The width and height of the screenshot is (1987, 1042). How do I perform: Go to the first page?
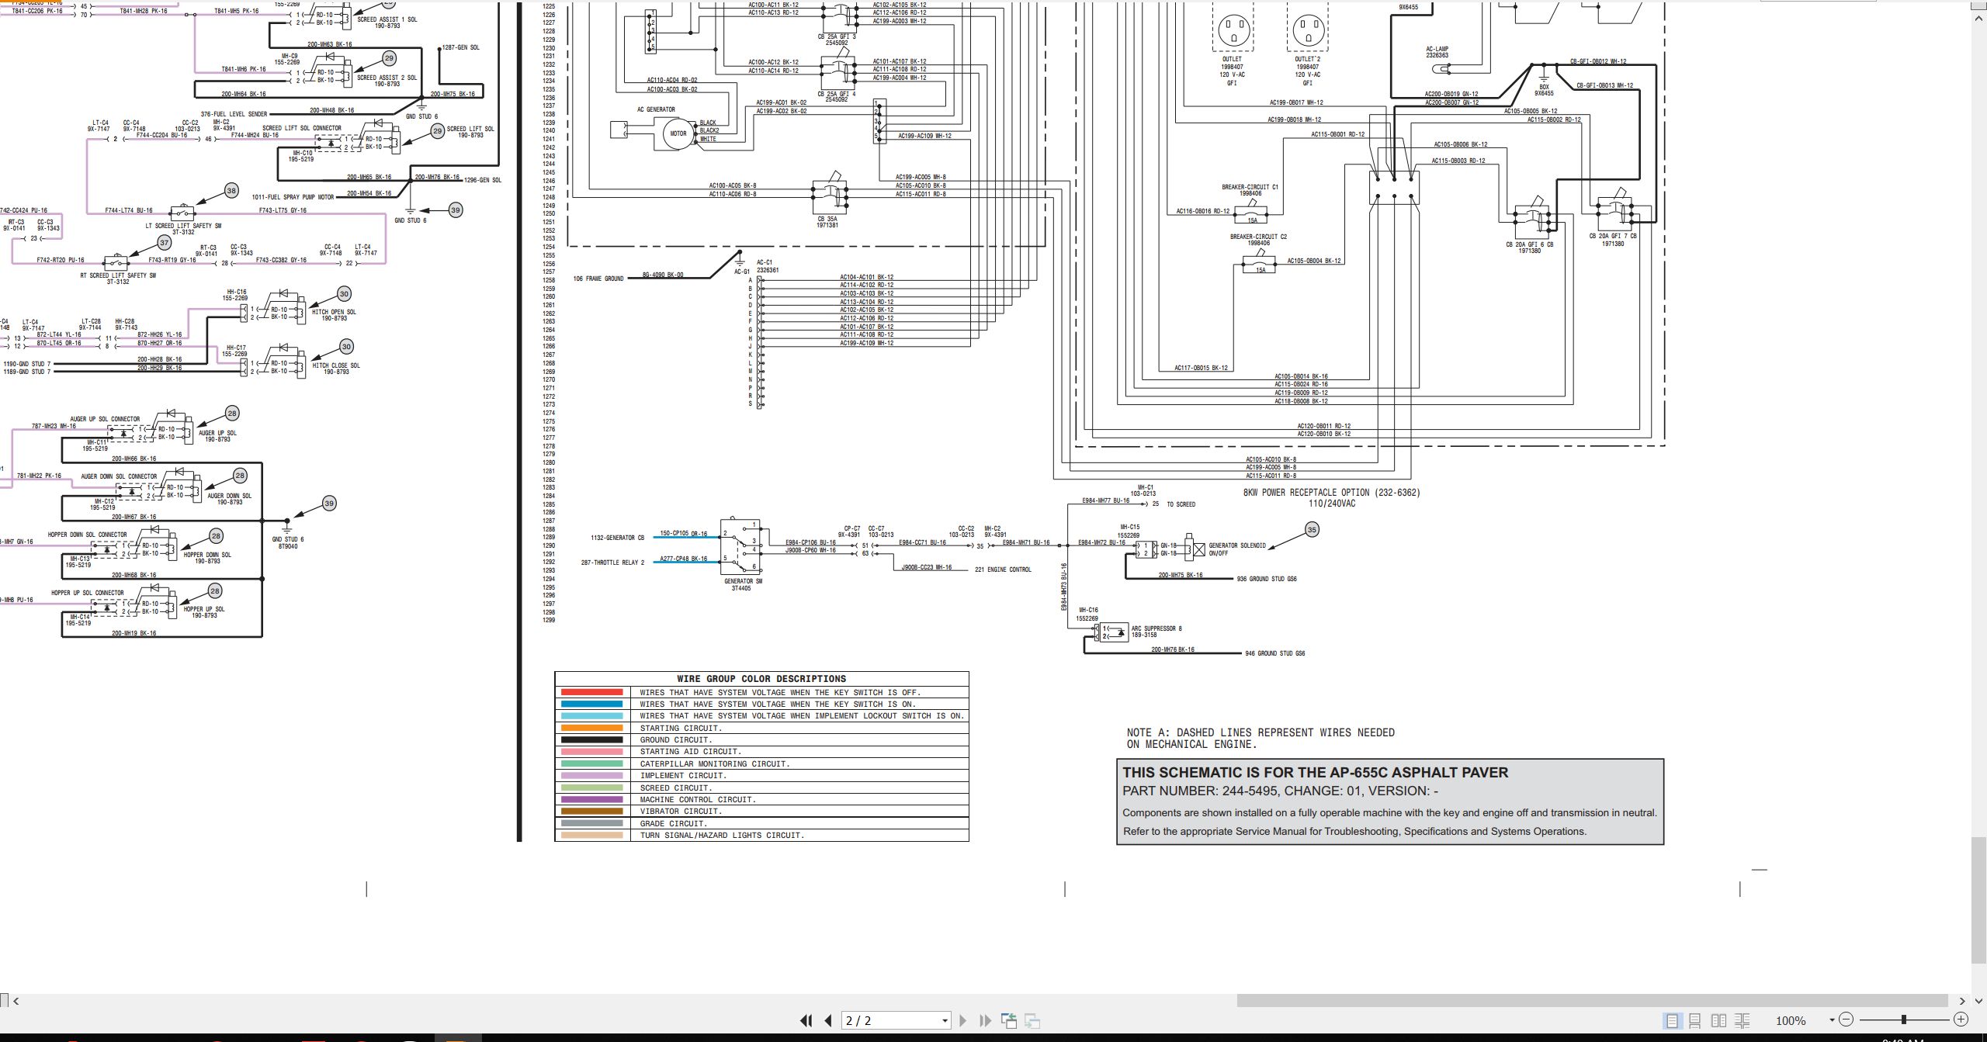tap(806, 1021)
